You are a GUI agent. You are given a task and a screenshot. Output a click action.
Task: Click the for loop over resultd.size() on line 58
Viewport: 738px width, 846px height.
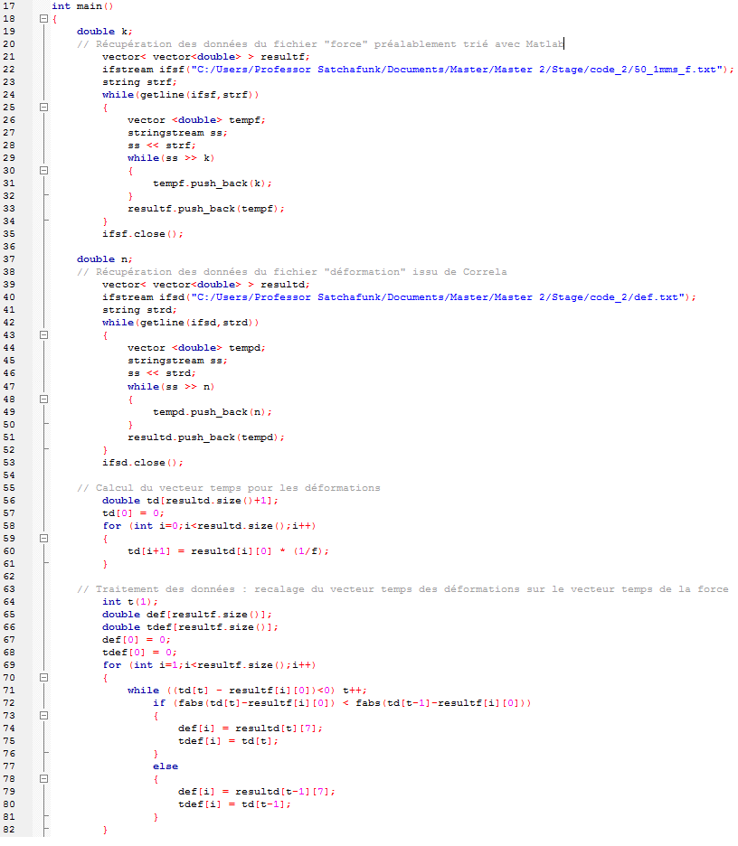coord(209,526)
